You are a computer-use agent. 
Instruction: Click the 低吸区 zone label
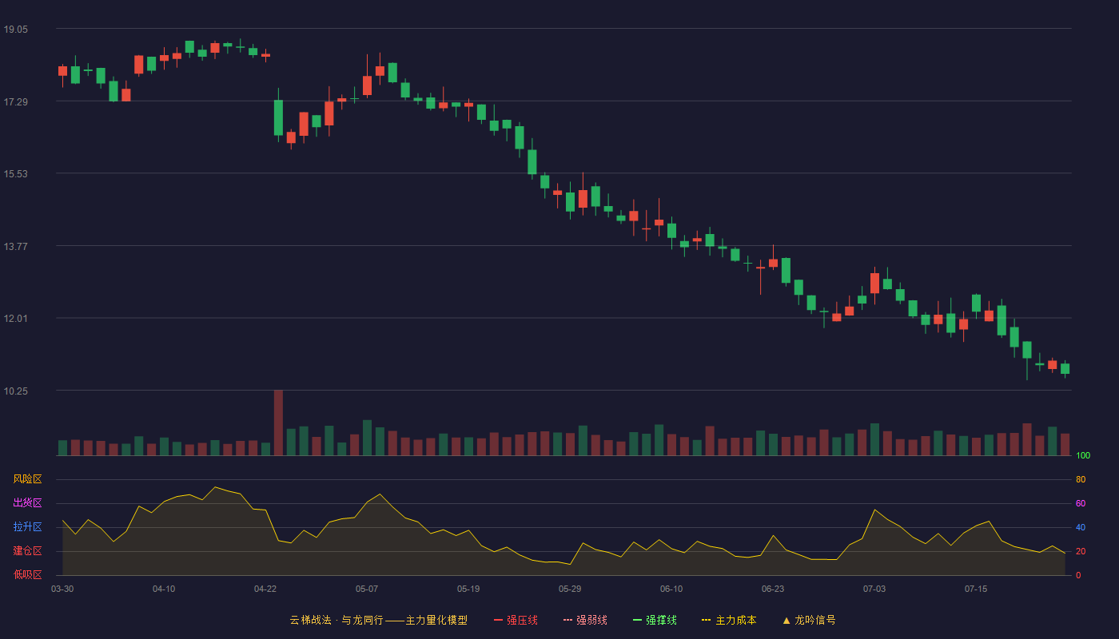(27, 574)
